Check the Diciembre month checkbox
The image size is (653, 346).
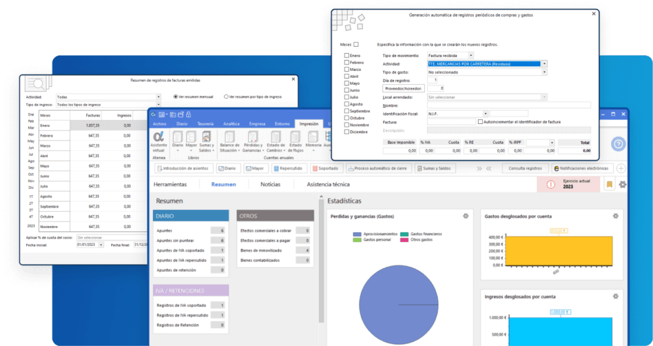[346, 132]
